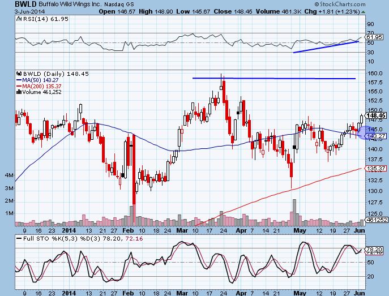Click the BWLD (Daily) 148.45 chart label
The image size is (389, 296).
[x=56, y=74]
